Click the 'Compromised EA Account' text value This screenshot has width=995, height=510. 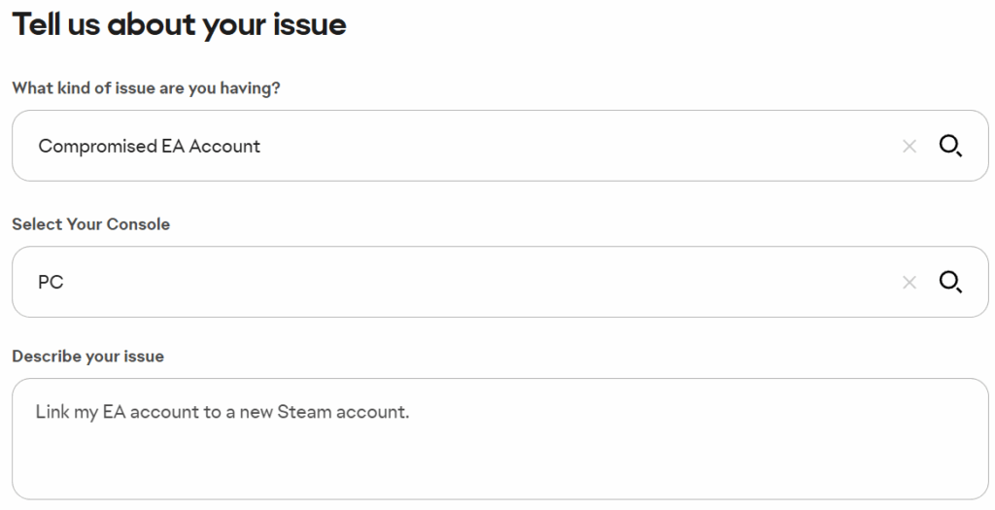[x=149, y=147]
